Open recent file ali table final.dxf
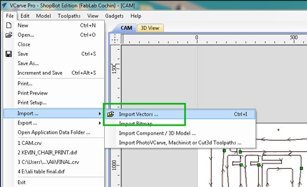 54,172
